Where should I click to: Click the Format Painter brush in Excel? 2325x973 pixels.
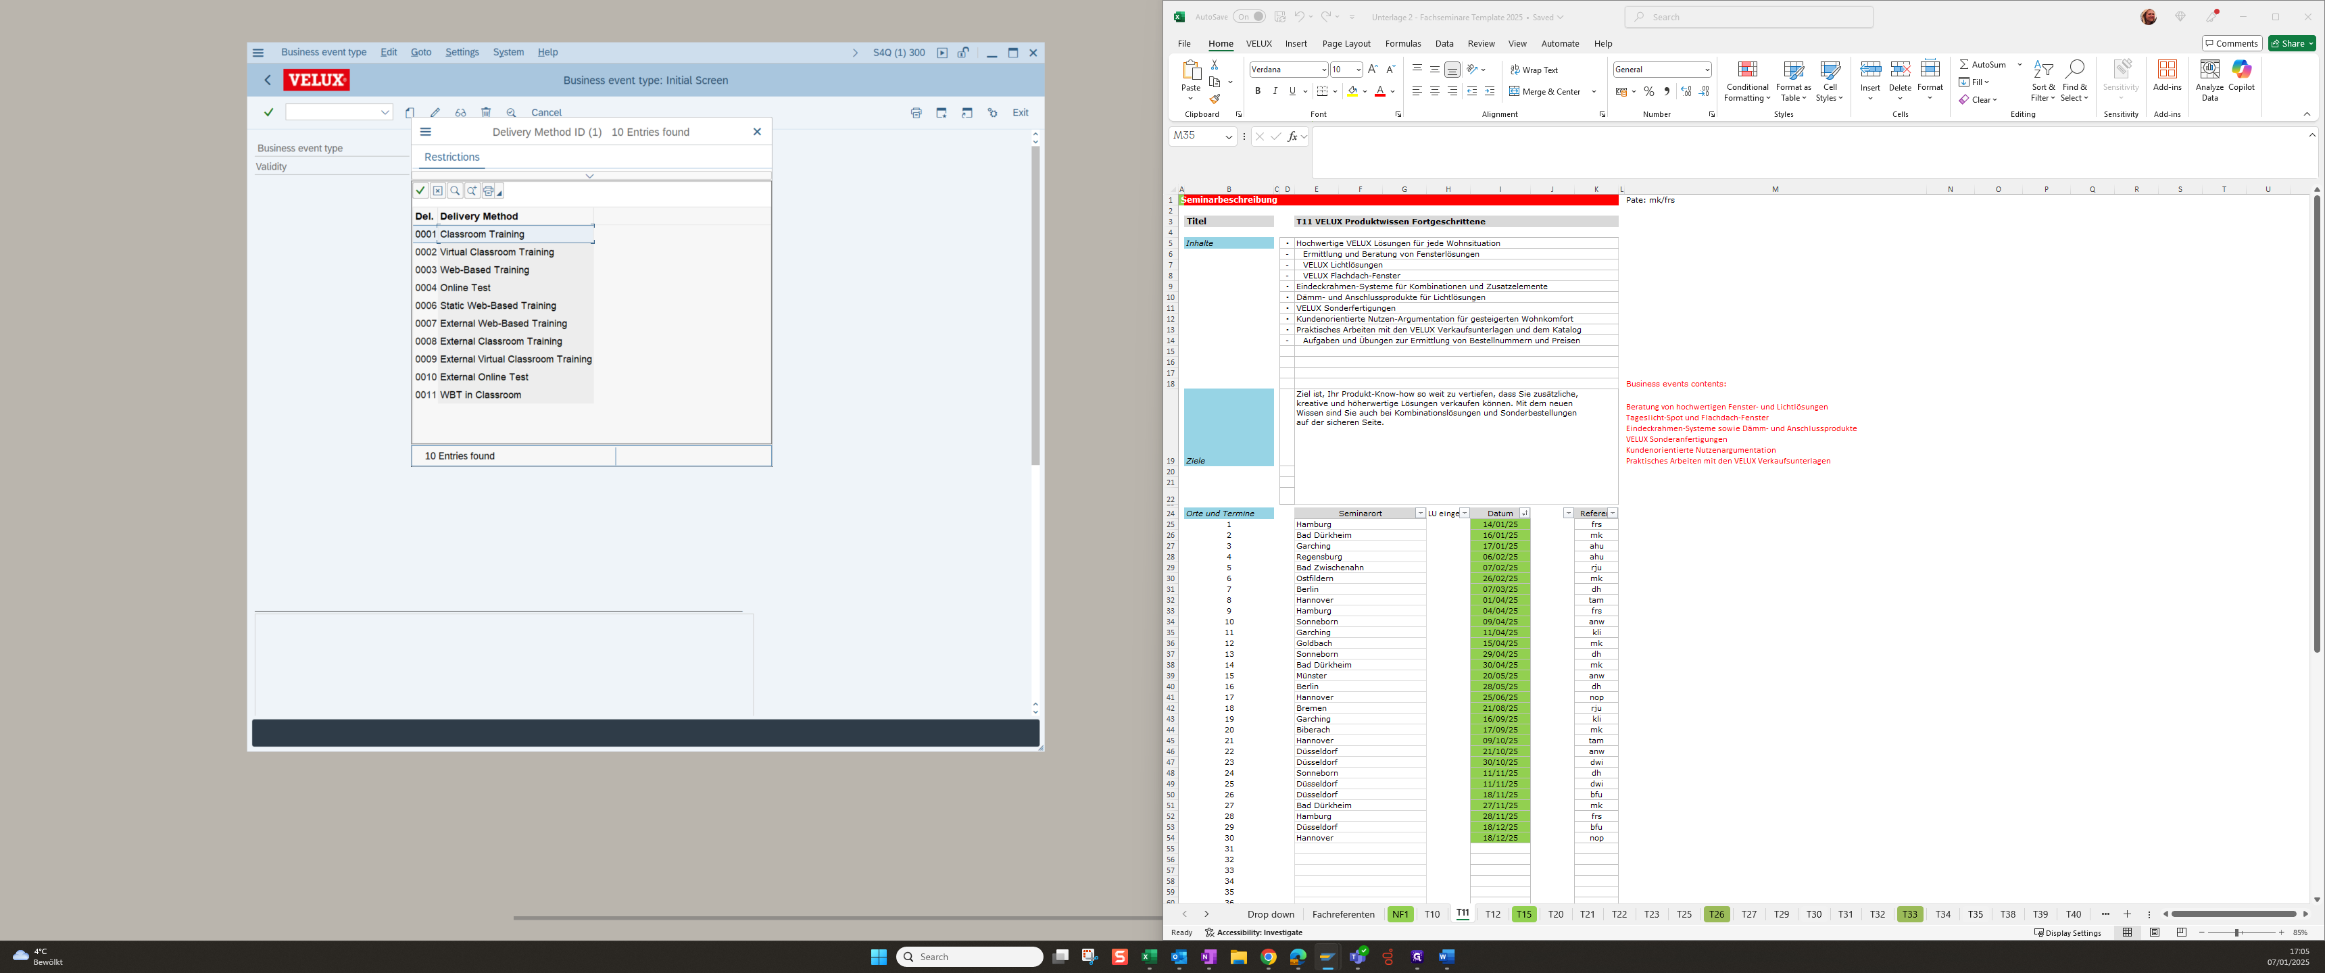tap(1214, 99)
